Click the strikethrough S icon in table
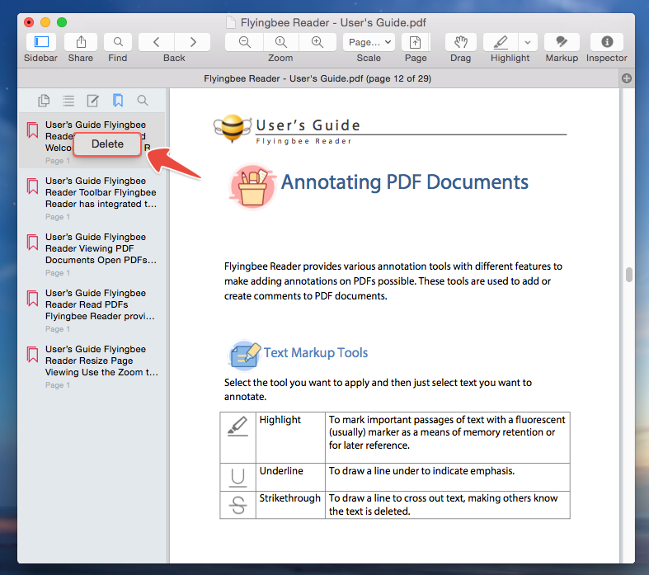 tap(238, 505)
